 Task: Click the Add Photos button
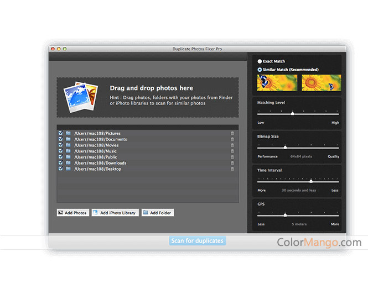[x=72, y=213]
